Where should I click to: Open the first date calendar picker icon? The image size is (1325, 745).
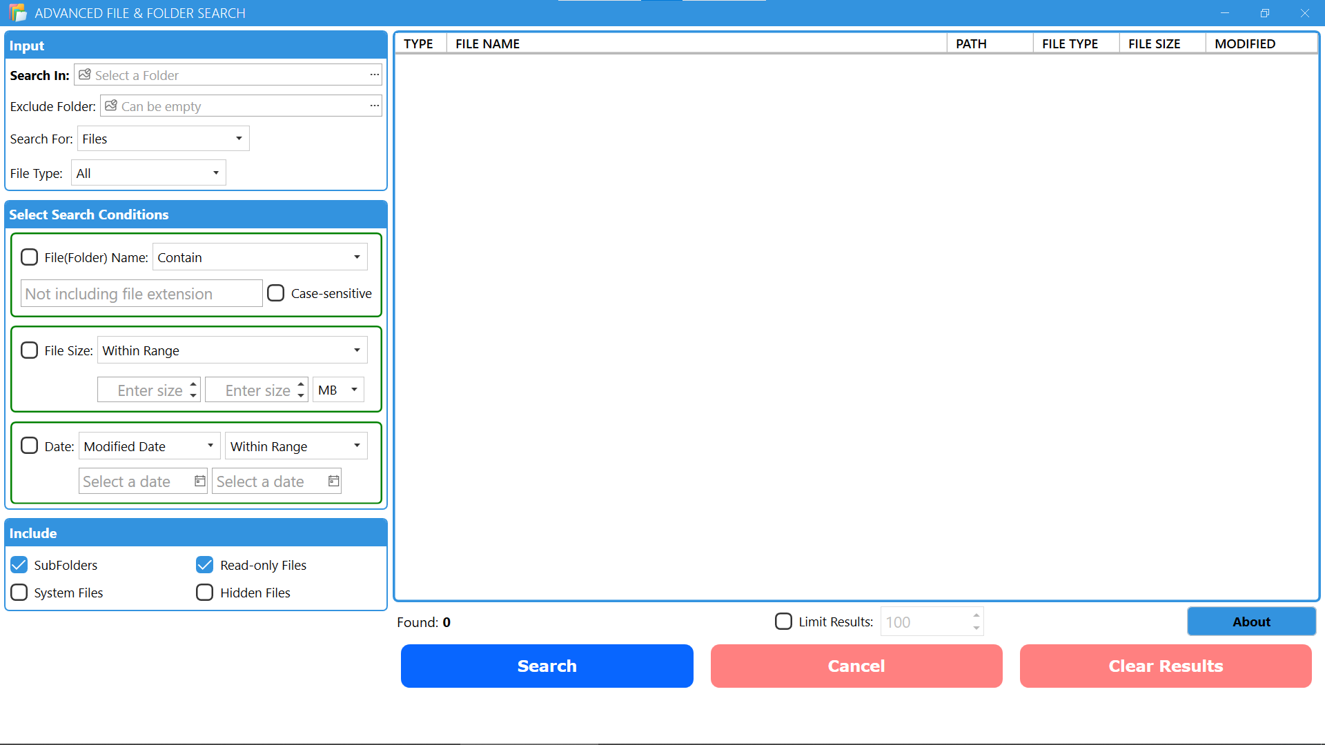199,481
